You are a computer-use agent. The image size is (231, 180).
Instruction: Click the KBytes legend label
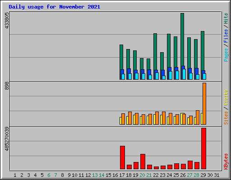tap(226, 162)
